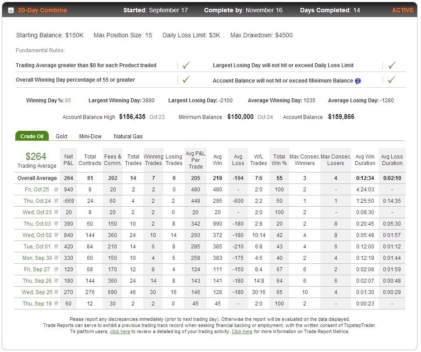The image size is (421, 352).
Task: Open the Mon, Sep 30 date link
Action: click(x=37, y=258)
